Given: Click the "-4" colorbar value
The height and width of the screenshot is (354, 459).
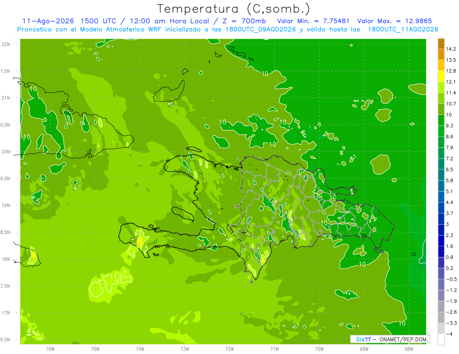Looking at the screenshot, I should (449, 334).
